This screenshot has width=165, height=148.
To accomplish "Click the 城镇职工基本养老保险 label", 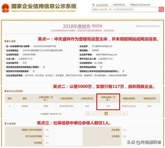I will (x=32, y=130).
